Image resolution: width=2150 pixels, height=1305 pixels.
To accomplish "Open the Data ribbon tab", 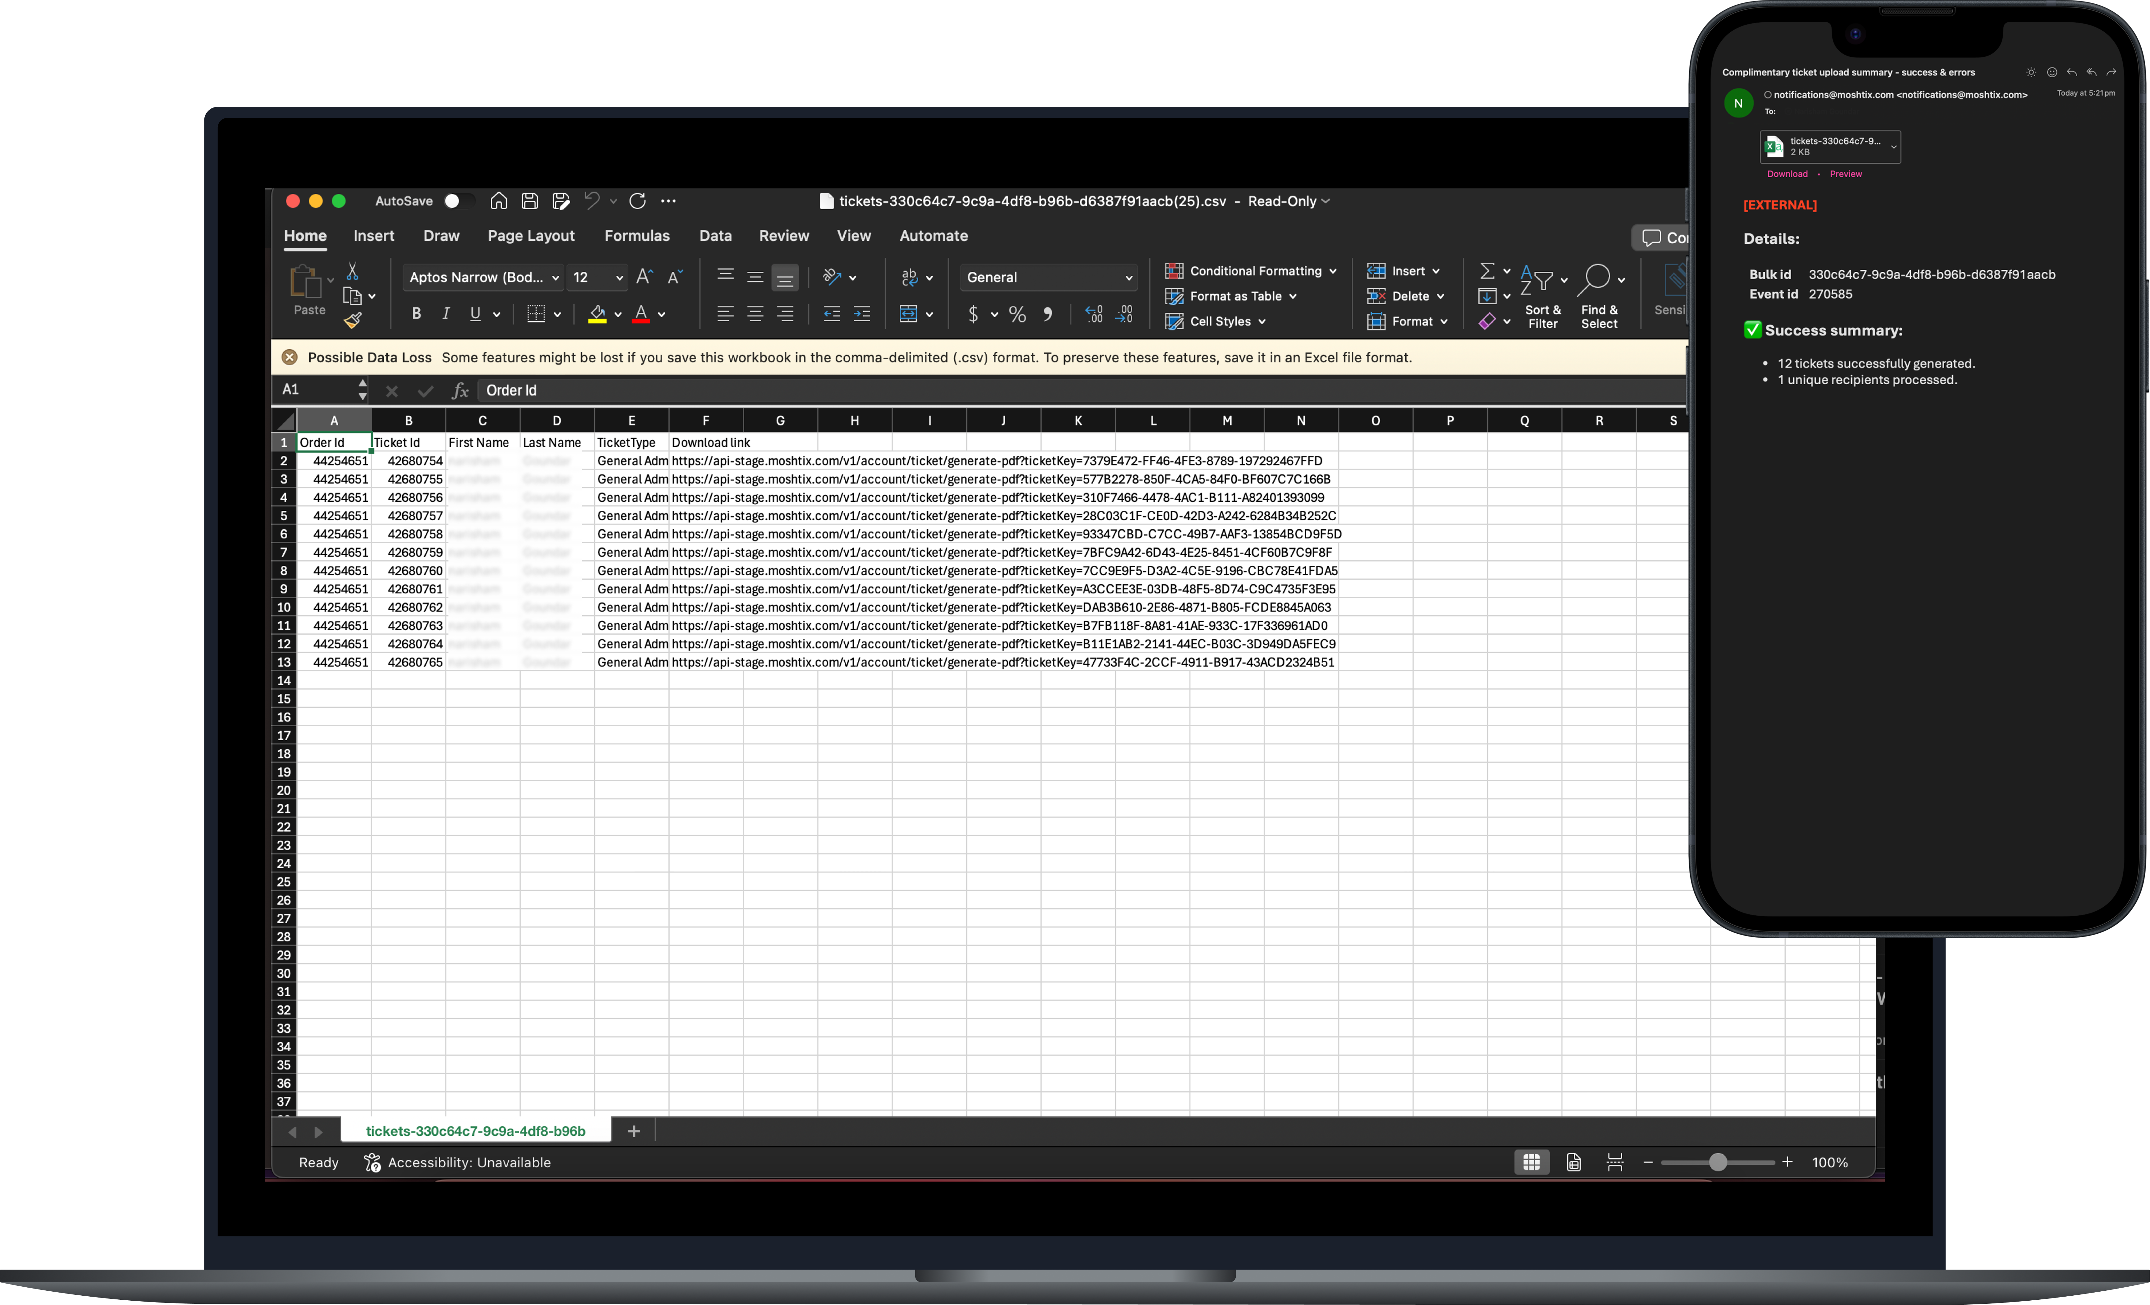I will [x=715, y=236].
